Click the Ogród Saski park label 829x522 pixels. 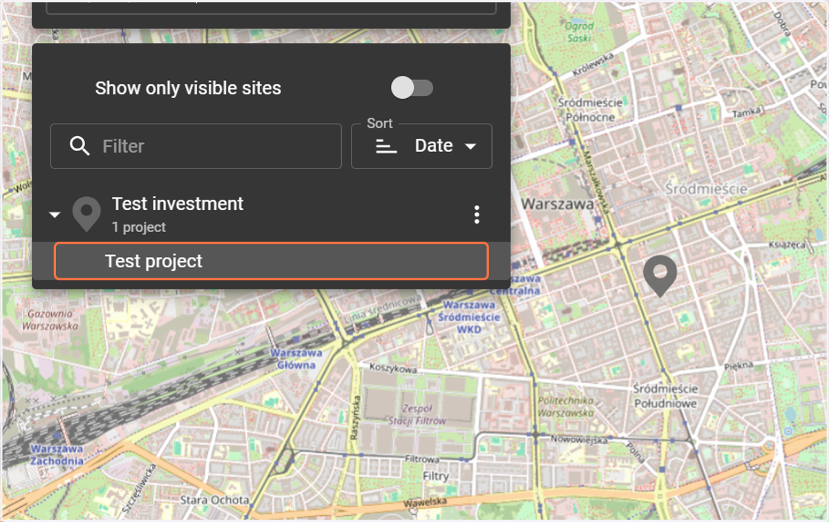[579, 32]
